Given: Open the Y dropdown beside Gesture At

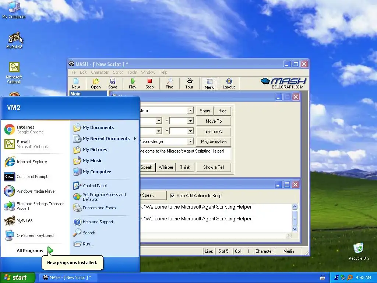Looking at the screenshot, I should 190,131.
